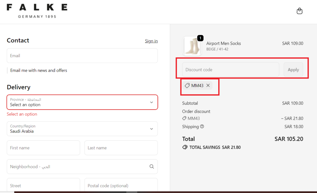Viewport: 317px width, 193px height.
Task: Open the Country/Region Saudi Arabia dropdown
Action: click(82, 129)
